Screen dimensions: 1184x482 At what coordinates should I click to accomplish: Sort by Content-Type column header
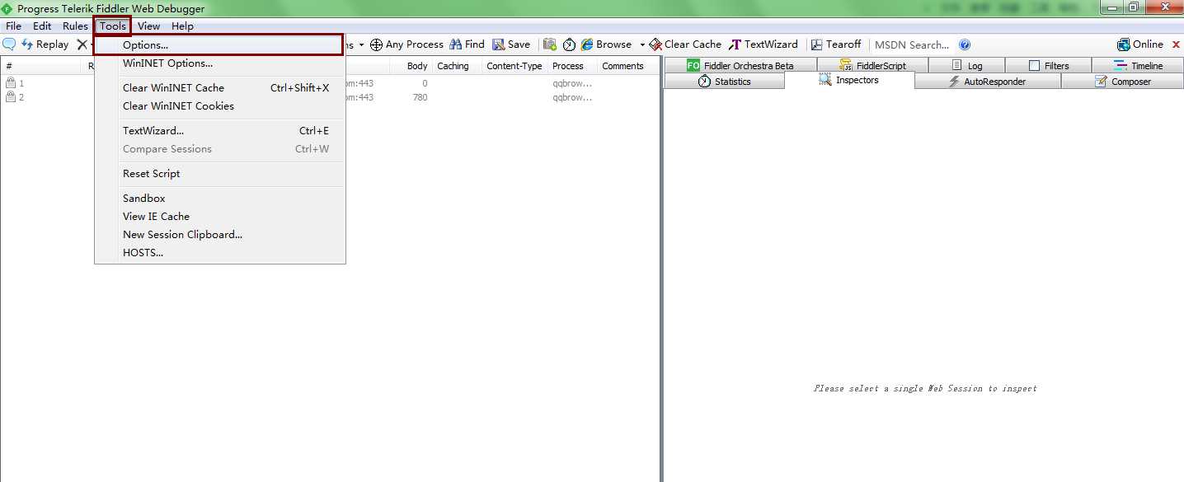point(514,66)
